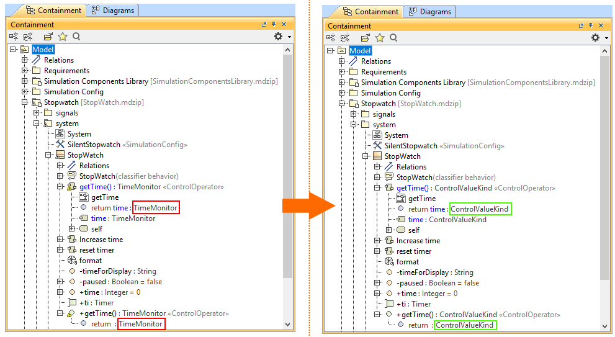Click open-folder icon in right toolbar
615x337 pixels.
pyautogui.click(x=365, y=38)
